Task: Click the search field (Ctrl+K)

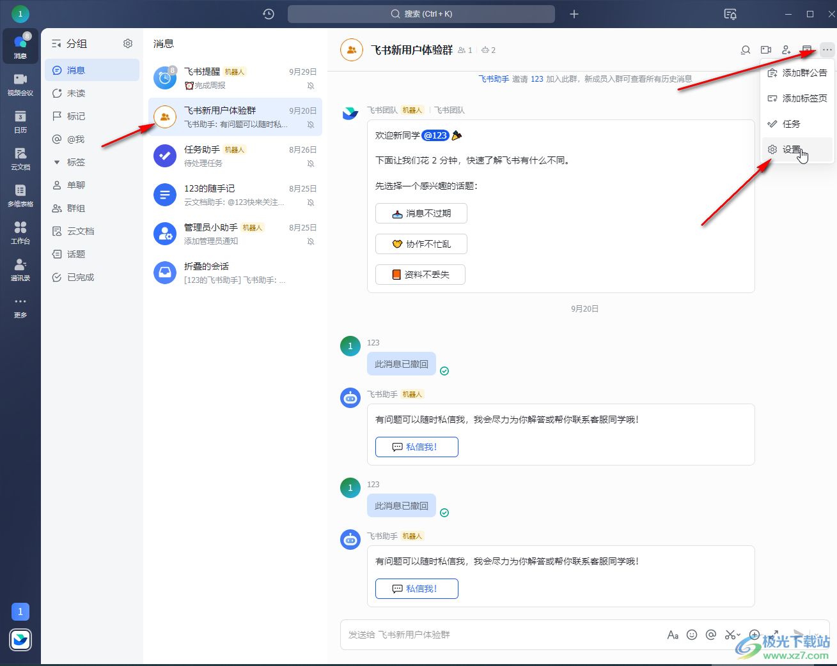Action: click(x=421, y=14)
